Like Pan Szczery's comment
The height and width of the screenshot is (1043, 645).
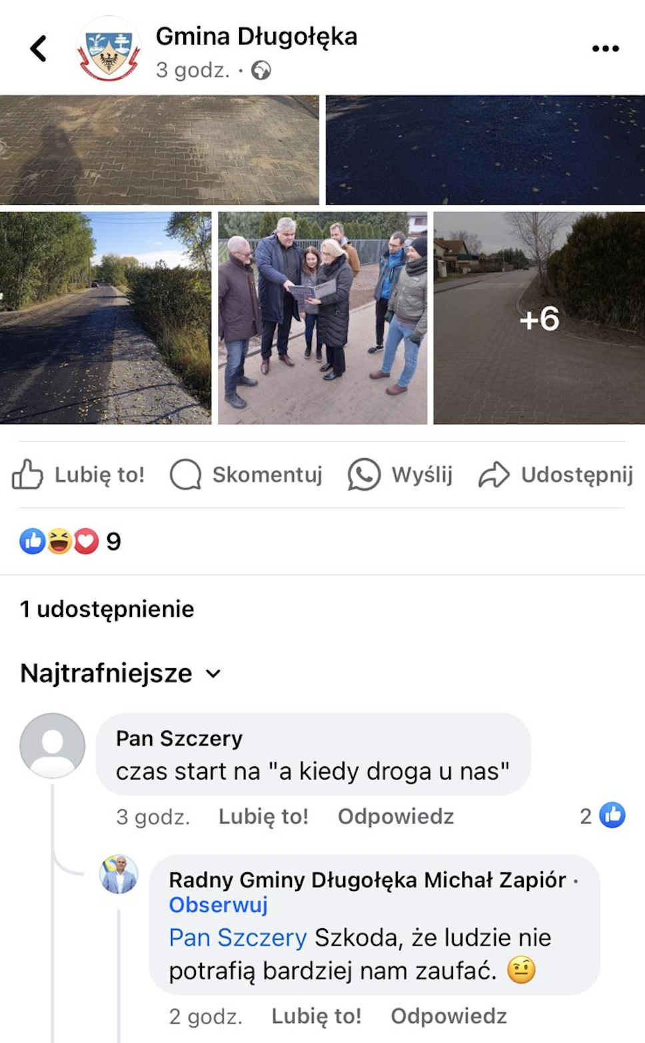pos(263,816)
